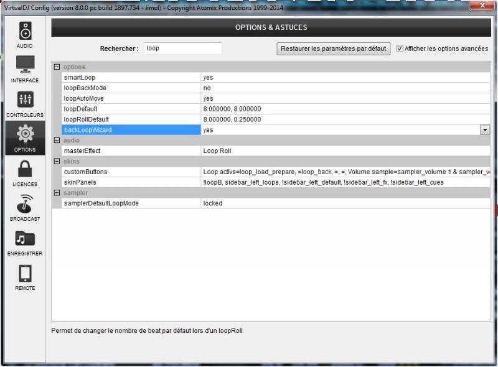Select the loopAutoMove option row
The width and height of the screenshot is (498, 367).
coord(276,98)
